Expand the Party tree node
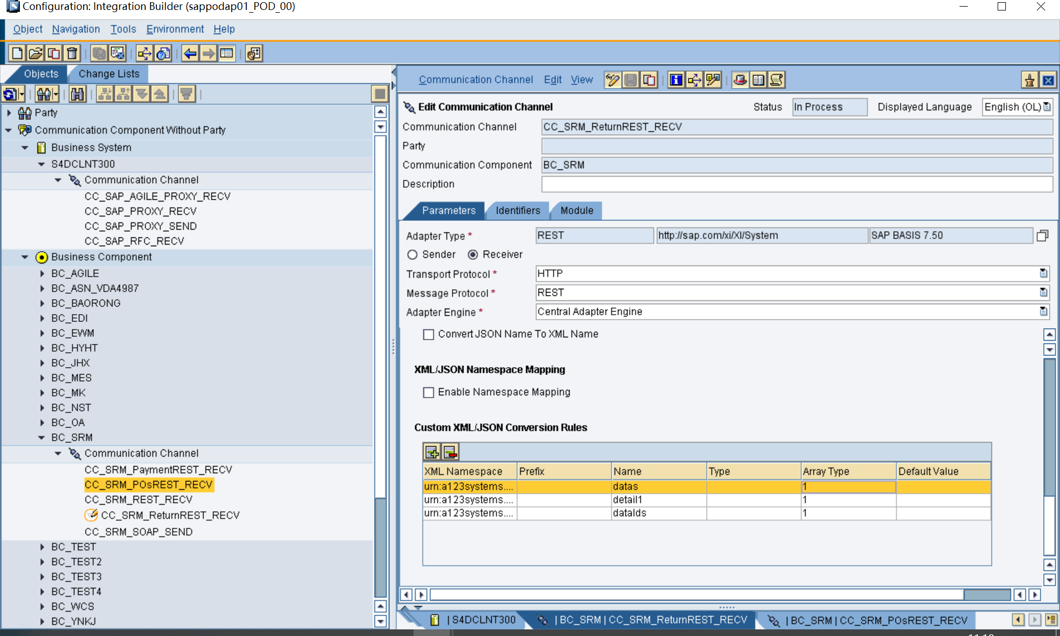 point(9,113)
